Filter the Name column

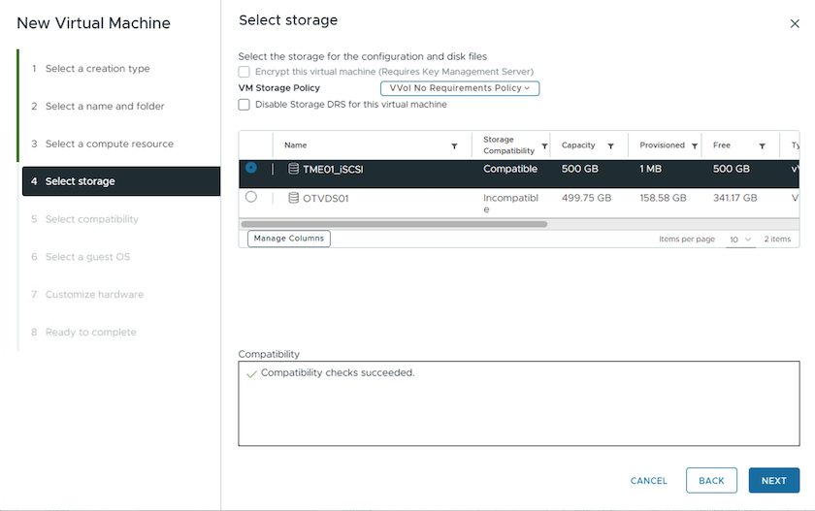point(454,146)
